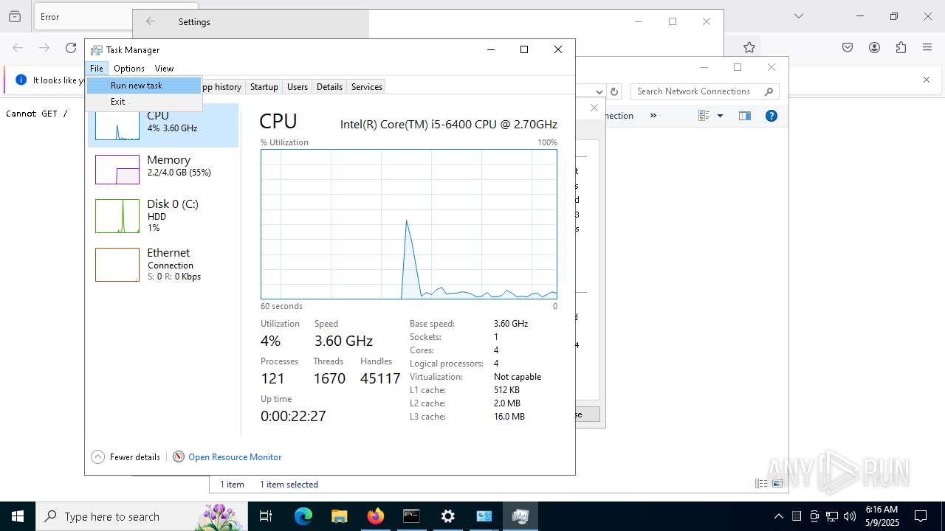Open network status icon in system tray
945x531 pixels.
coord(832,516)
